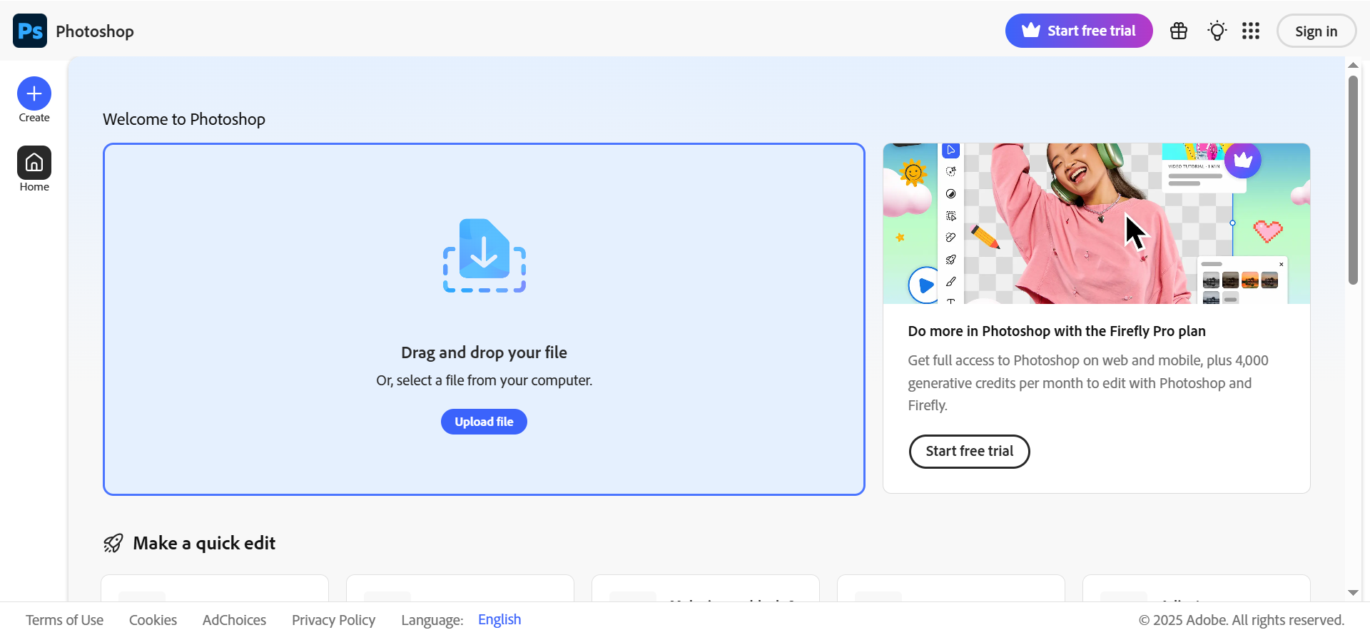Click 'Drag and drop your file' text
1370x640 pixels.
(484, 352)
